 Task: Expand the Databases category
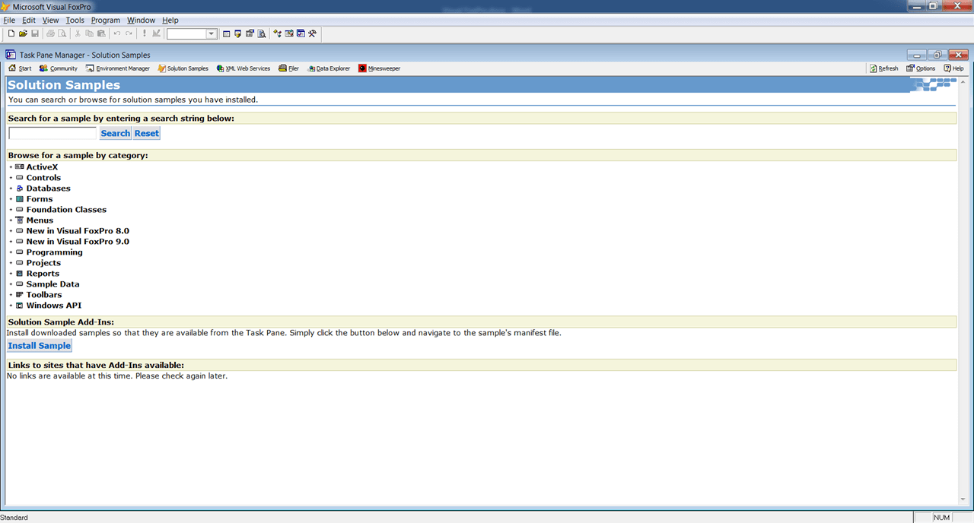tap(11, 189)
